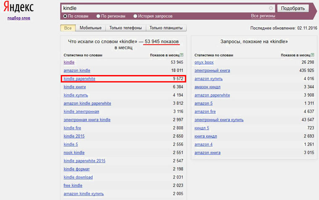Open the 'amazon kindle купить' link
319x200 pixels.
click(84, 194)
